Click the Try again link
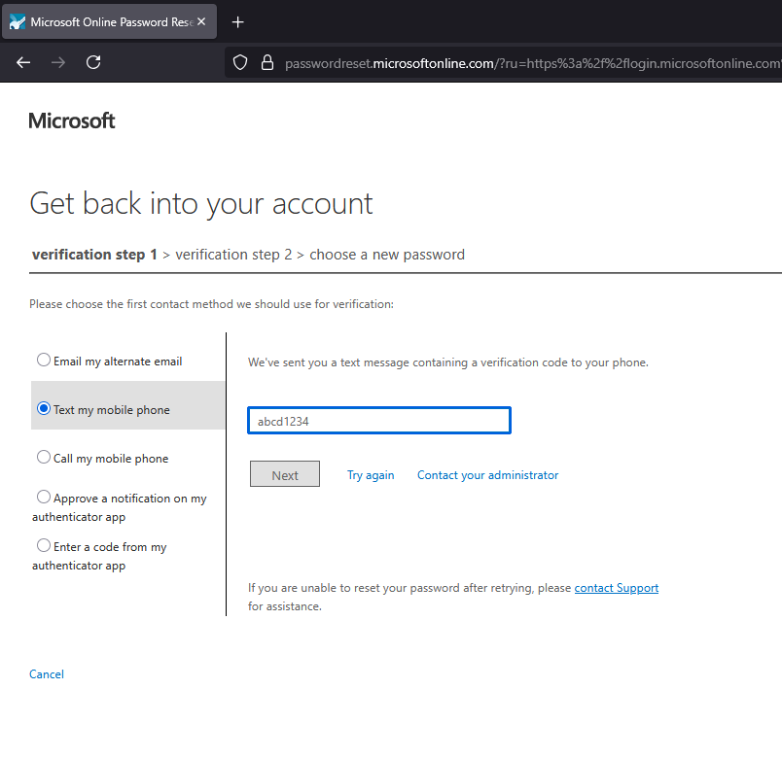Screen dimensions: 782x758 [x=371, y=475]
